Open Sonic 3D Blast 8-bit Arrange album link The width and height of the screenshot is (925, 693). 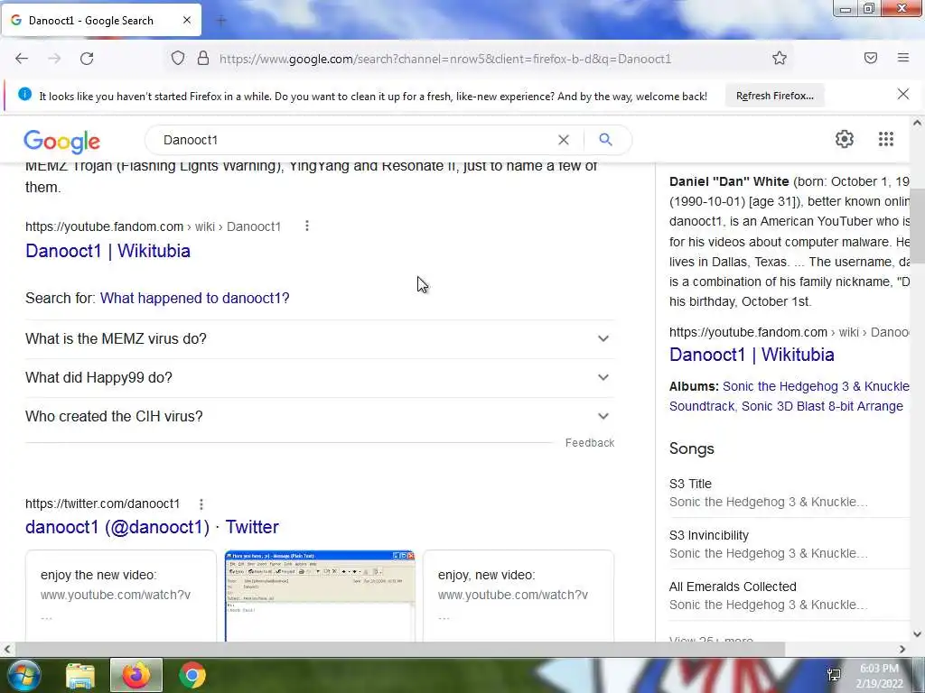[822, 407]
